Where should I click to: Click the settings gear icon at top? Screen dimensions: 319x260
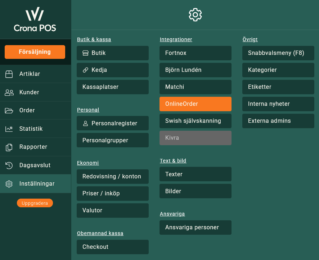click(195, 15)
